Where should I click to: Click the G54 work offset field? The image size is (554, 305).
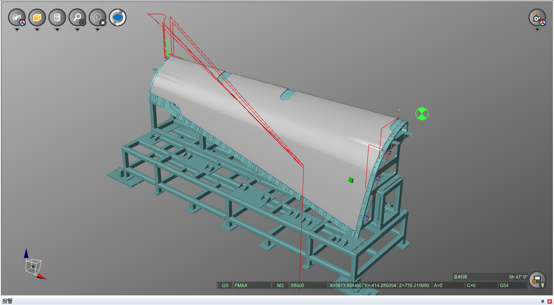(512, 285)
